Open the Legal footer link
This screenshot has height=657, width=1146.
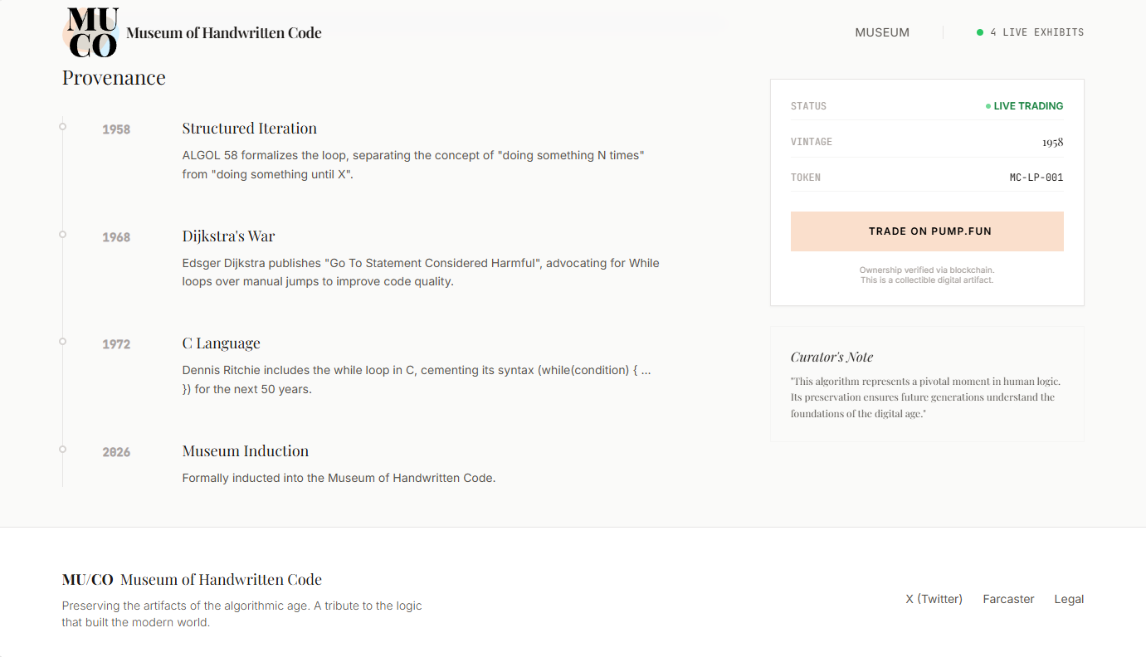[1069, 598]
